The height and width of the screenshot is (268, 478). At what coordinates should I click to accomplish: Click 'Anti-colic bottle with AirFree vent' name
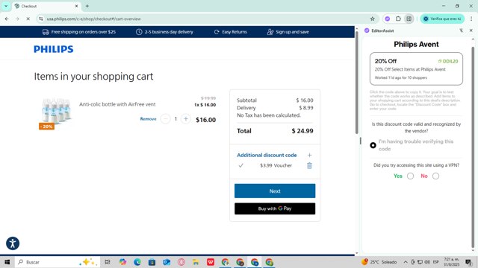[117, 104]
